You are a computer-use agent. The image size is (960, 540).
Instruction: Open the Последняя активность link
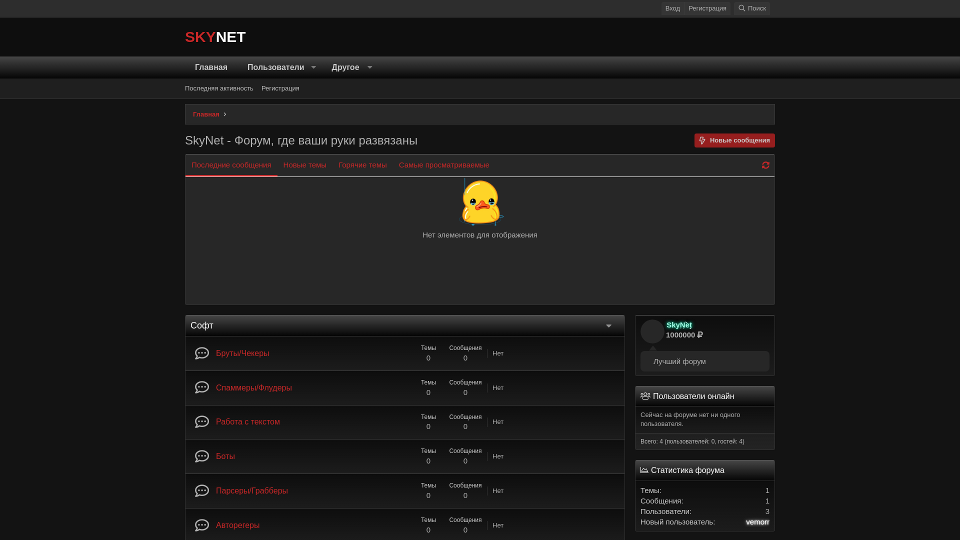[219, 88]
